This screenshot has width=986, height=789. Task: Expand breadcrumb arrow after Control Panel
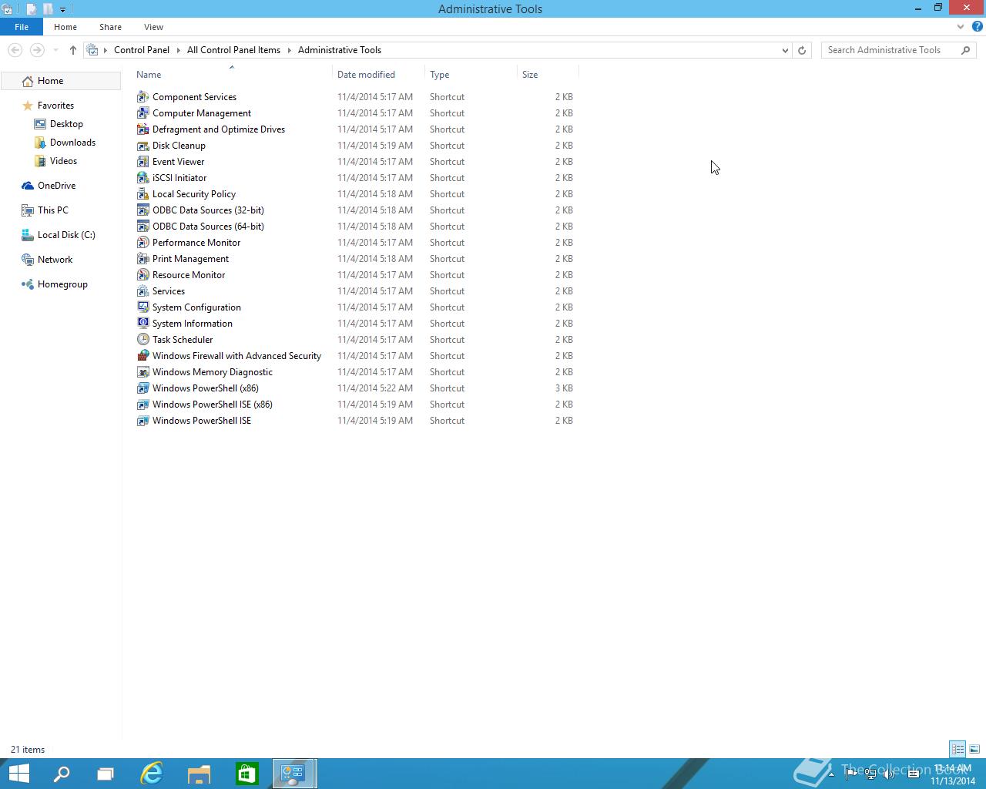pos(179,50)
